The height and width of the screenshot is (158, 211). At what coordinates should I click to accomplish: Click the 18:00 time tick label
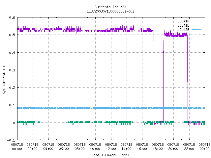pos(158,149)
